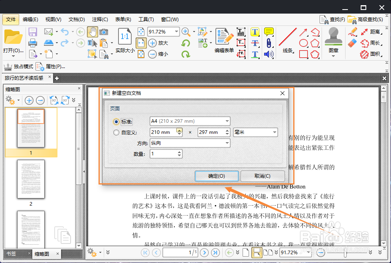The height and width of the screenshot is (263, 391).
Task: Open the 纵向 orientation dropdown
Action: point(190,143)
